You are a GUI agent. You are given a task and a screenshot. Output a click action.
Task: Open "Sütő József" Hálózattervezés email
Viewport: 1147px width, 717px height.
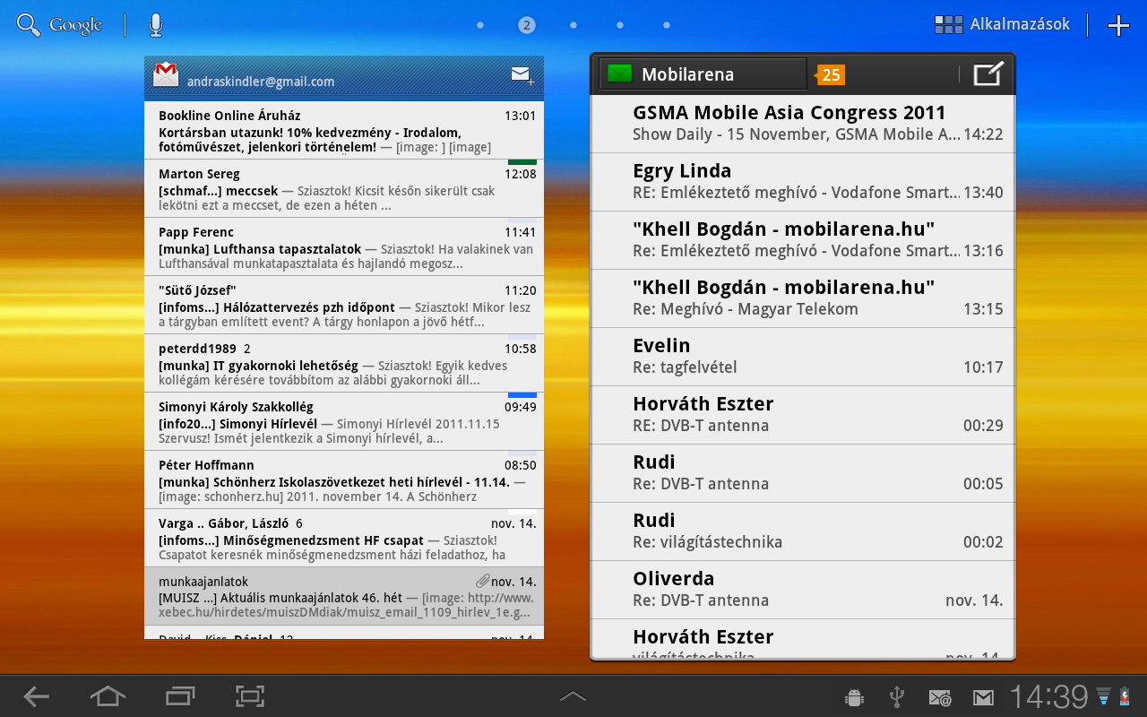[x=344, y=305]
